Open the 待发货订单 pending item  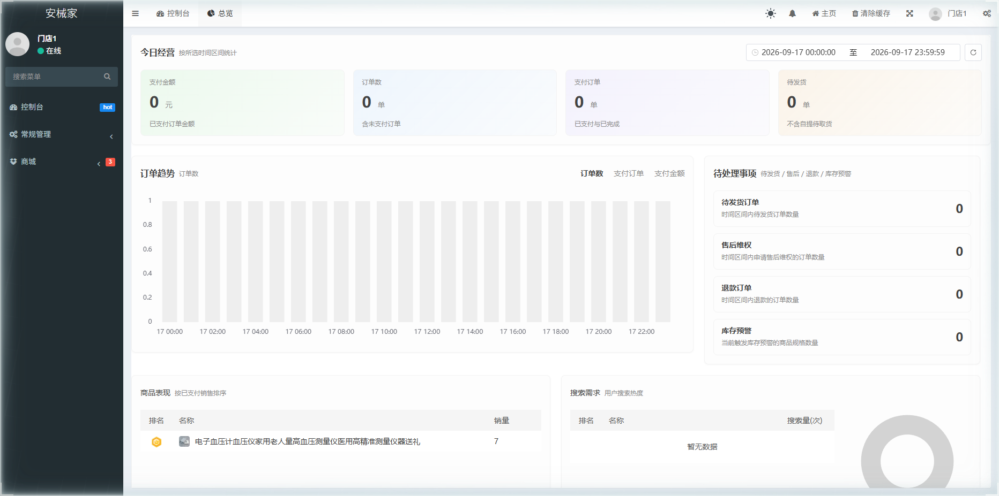coord(842,209)
